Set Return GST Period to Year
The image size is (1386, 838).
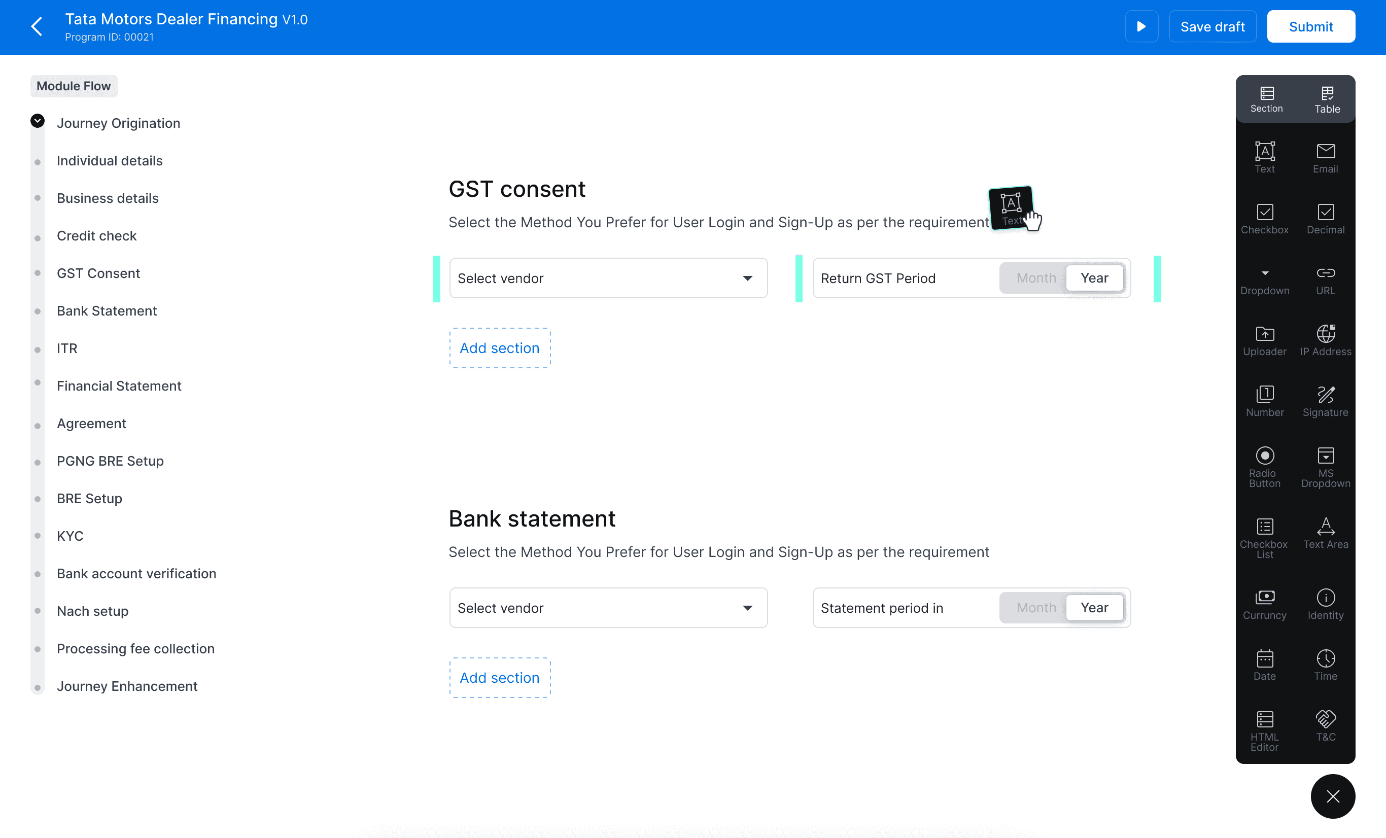(1094, 278)
